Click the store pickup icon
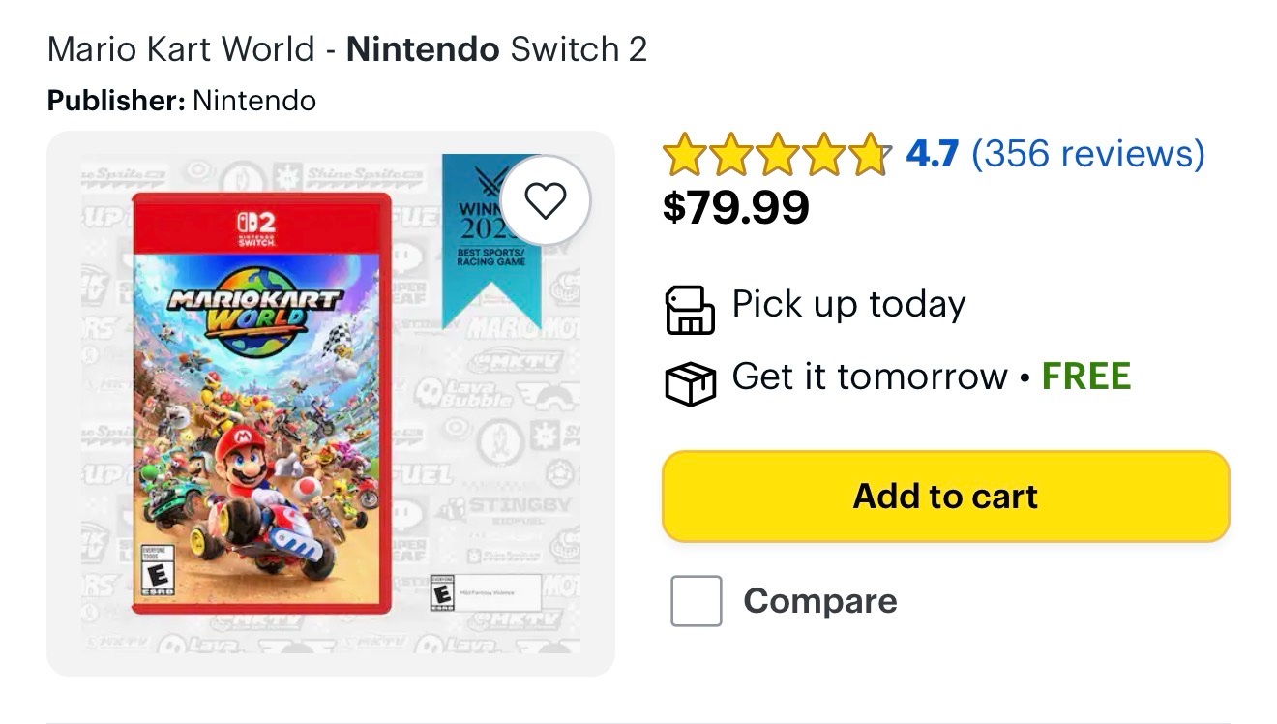 click(x=690, y=310)
